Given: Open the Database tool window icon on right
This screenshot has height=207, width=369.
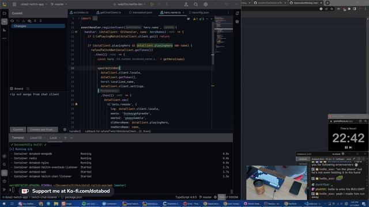Looking at the screenshot, I should point(237,22).
